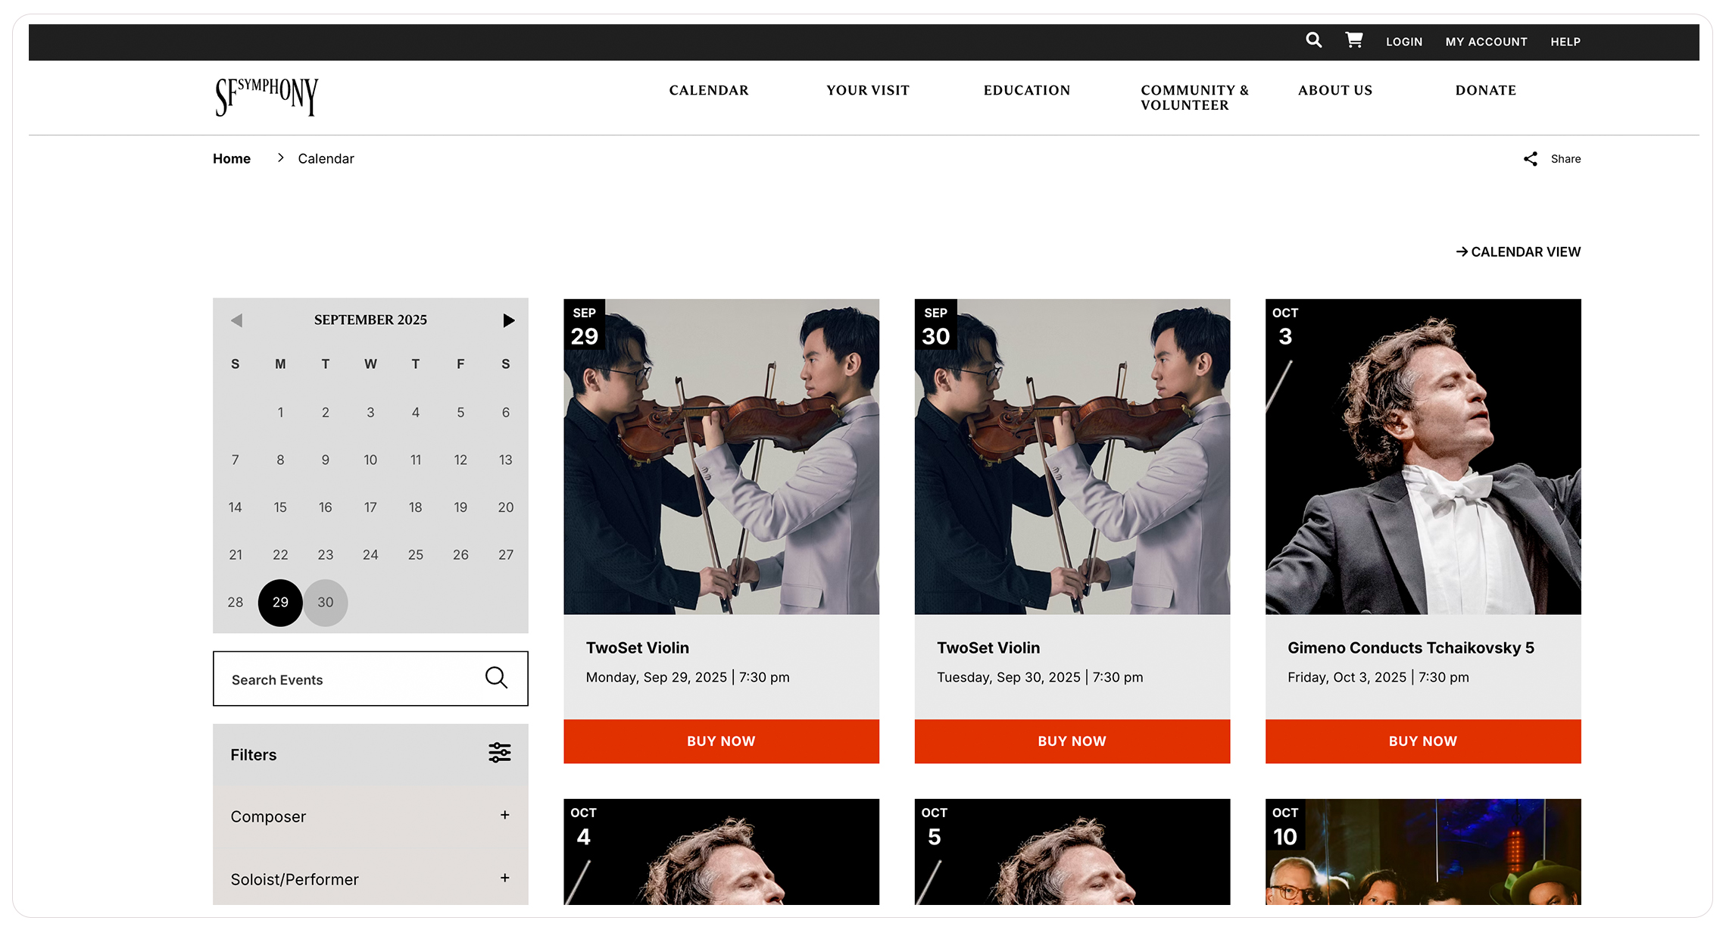Pick September 17 on date picker
1726x933 pixels.
(x=370, y=507)
